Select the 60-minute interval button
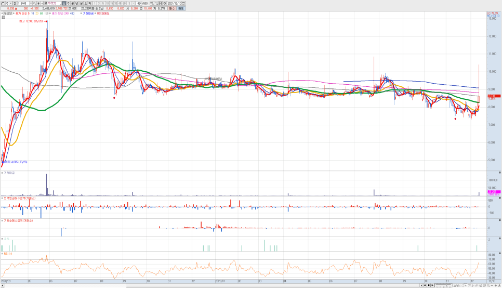 124,3
